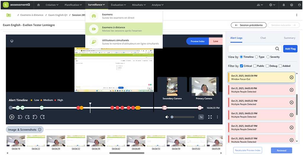Image resolution: width=303 pixels, height=155 pixels.
Task: Open the users group icon menu
Action: pos(260,5)
